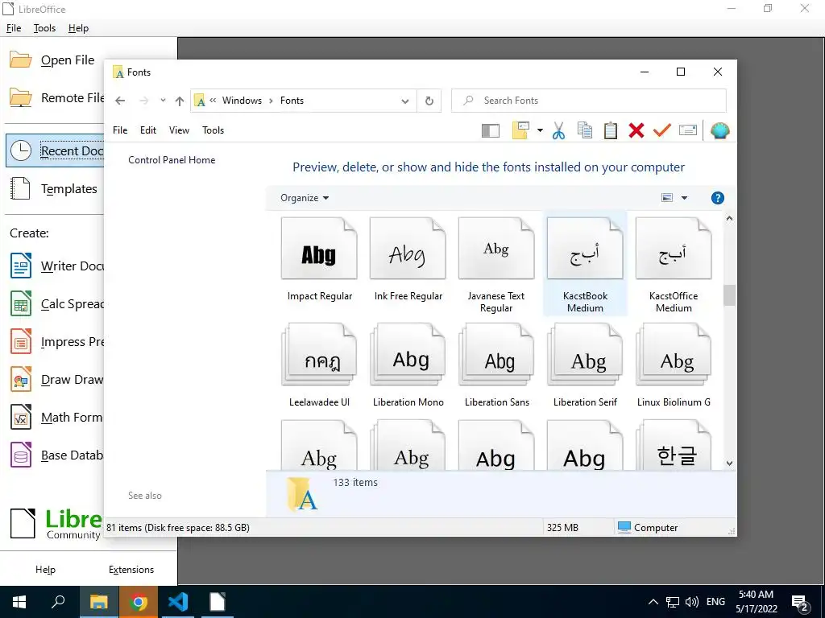Screen dimensions: 825x618
Task: Open the LibreOffice Tools menu
Action: (x=44, y=28)
